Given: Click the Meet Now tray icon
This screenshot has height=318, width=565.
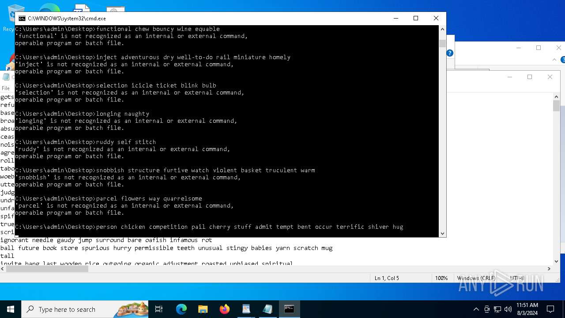Looking at the screenshot, I should click(487, 309).
